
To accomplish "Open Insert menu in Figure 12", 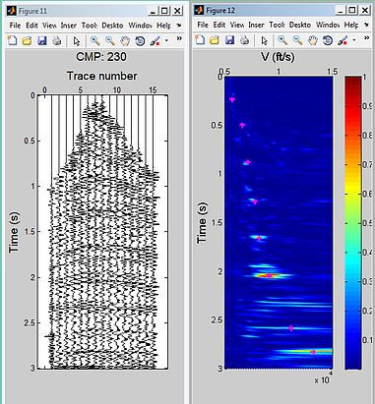I will 256,25.
